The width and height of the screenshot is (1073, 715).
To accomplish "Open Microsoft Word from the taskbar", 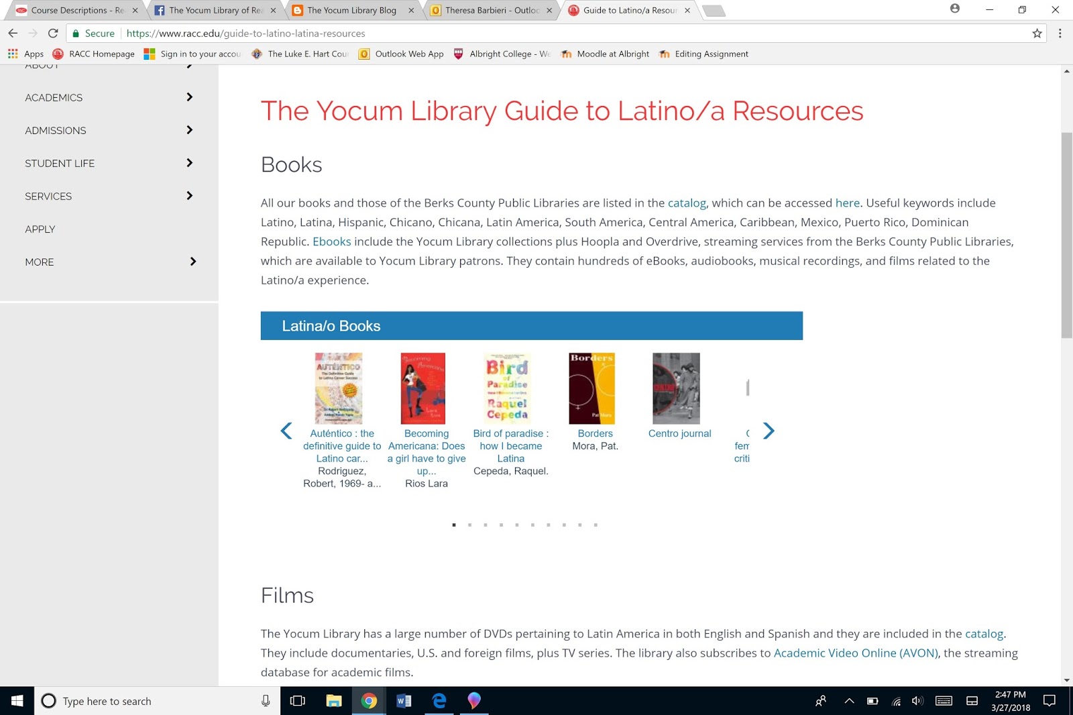I will point(404,701).
